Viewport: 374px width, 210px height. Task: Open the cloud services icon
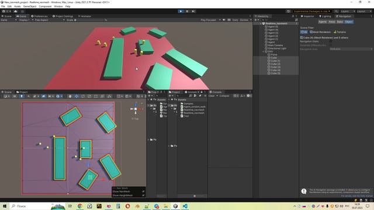pyautogui.click(x=16, y=11)
